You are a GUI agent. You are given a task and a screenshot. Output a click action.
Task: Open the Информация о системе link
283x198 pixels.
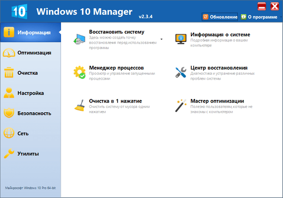point(220,34)
